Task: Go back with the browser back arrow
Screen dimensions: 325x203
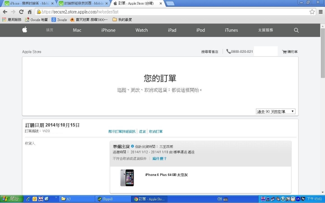Action: point(5,12)
